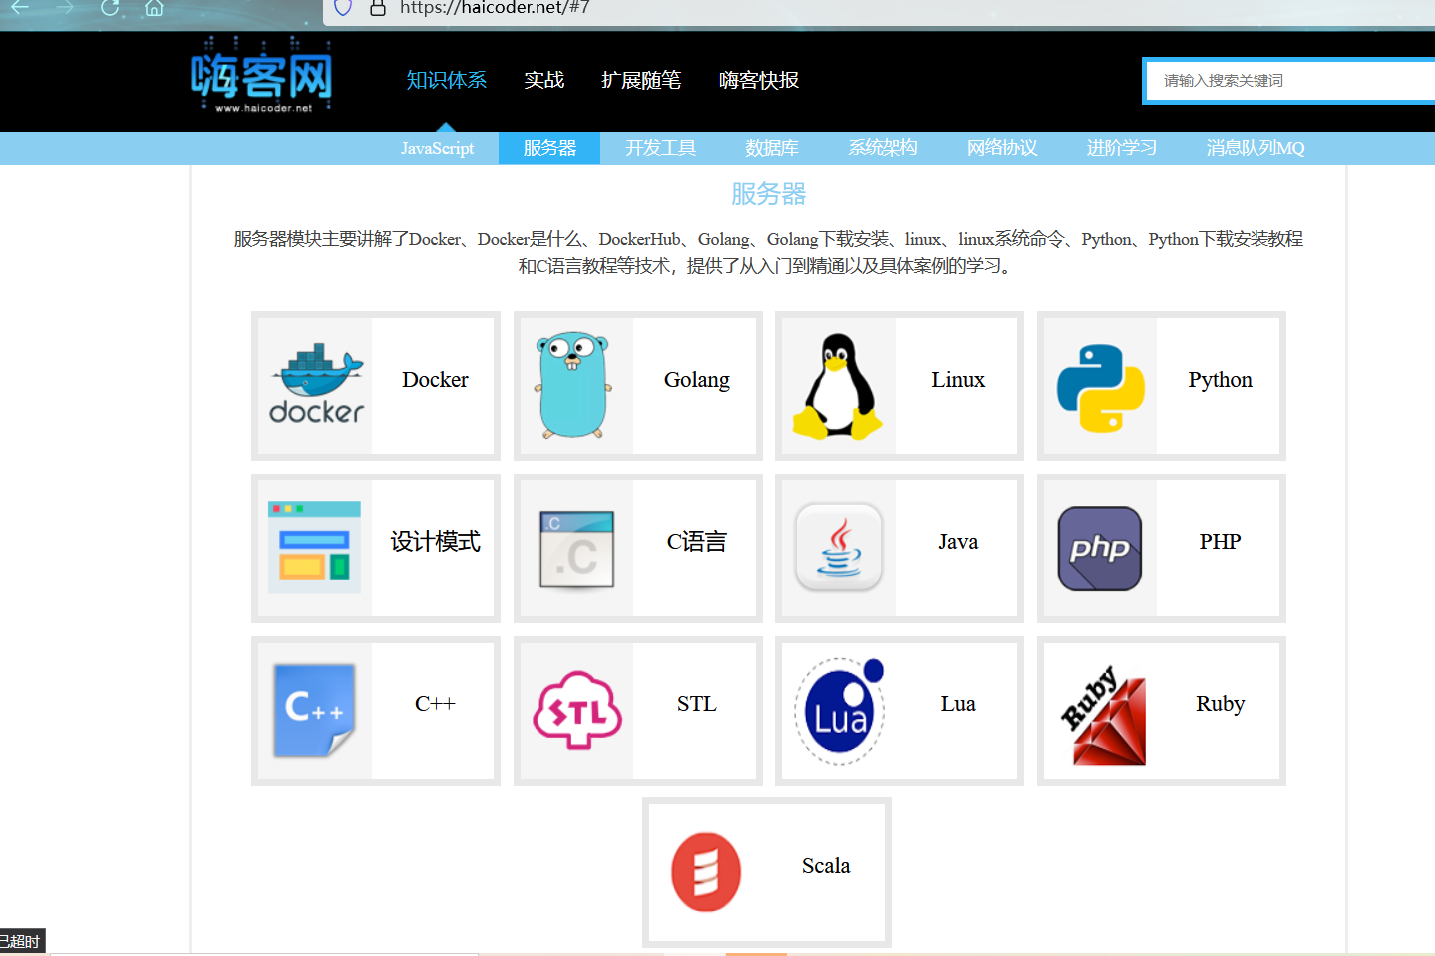Click the 服务器 section heading
The image size is (1435, 956).
[769, 194]
